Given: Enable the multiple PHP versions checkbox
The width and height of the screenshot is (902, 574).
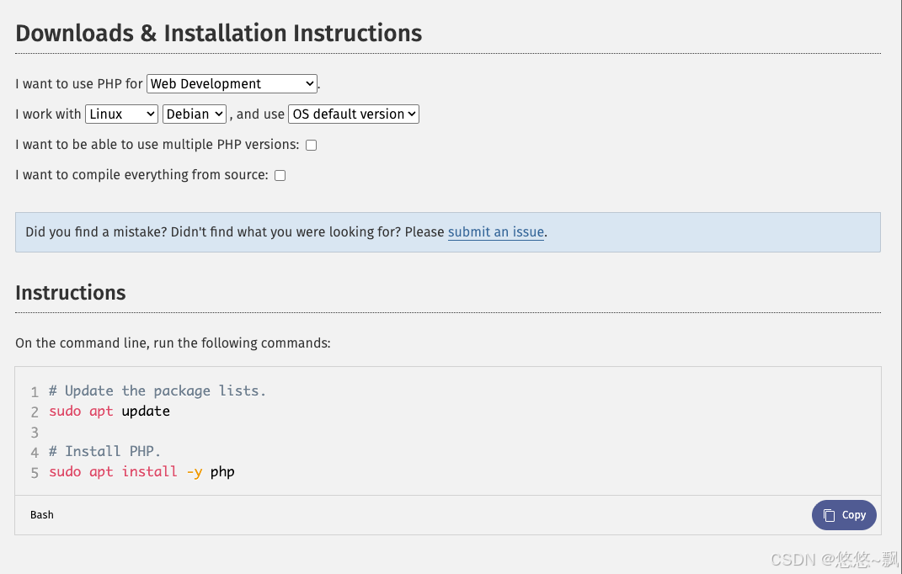Looking at the screenshot, I should click(x=312, y=145).
